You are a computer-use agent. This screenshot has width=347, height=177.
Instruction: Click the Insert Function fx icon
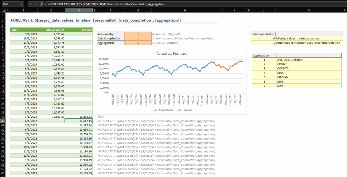(42, 4)
